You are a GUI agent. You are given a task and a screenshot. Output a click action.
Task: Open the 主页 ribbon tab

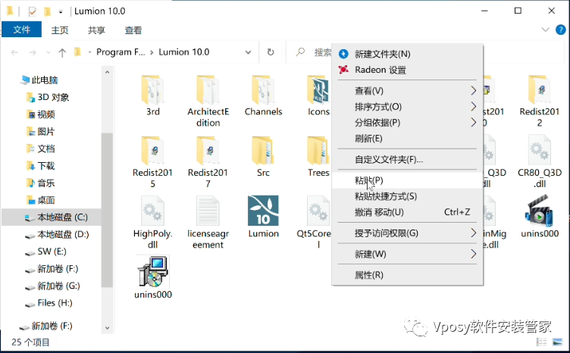tap(60, 30)
